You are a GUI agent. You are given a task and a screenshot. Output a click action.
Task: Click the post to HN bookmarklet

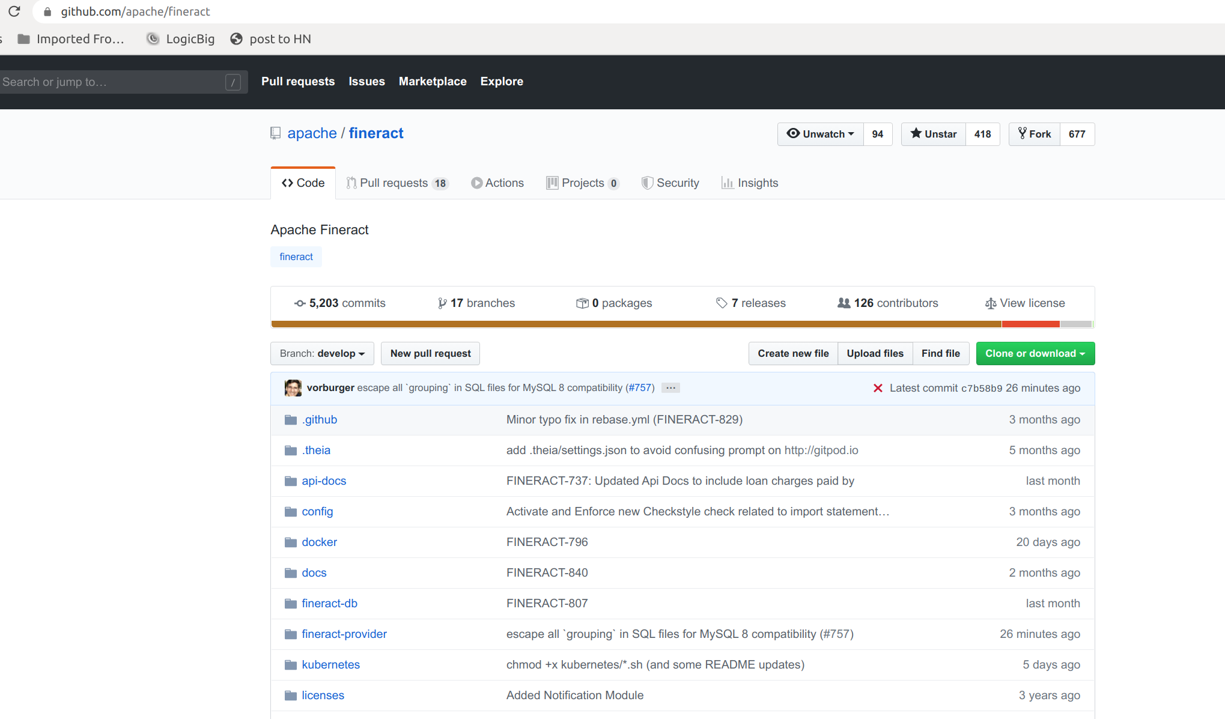pyautogui.click(x=271, y=39)
